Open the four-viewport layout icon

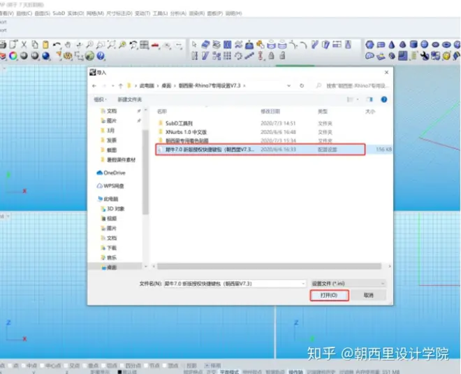coord(144,45)
